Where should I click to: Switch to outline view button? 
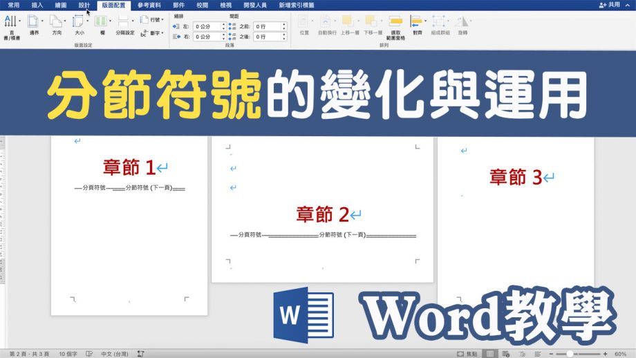tap(523, 354)
